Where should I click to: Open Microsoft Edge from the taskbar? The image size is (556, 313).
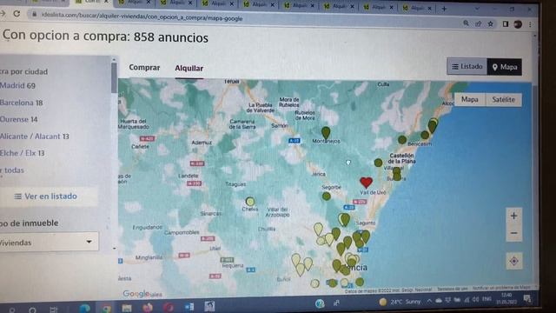tap(85, 308)
